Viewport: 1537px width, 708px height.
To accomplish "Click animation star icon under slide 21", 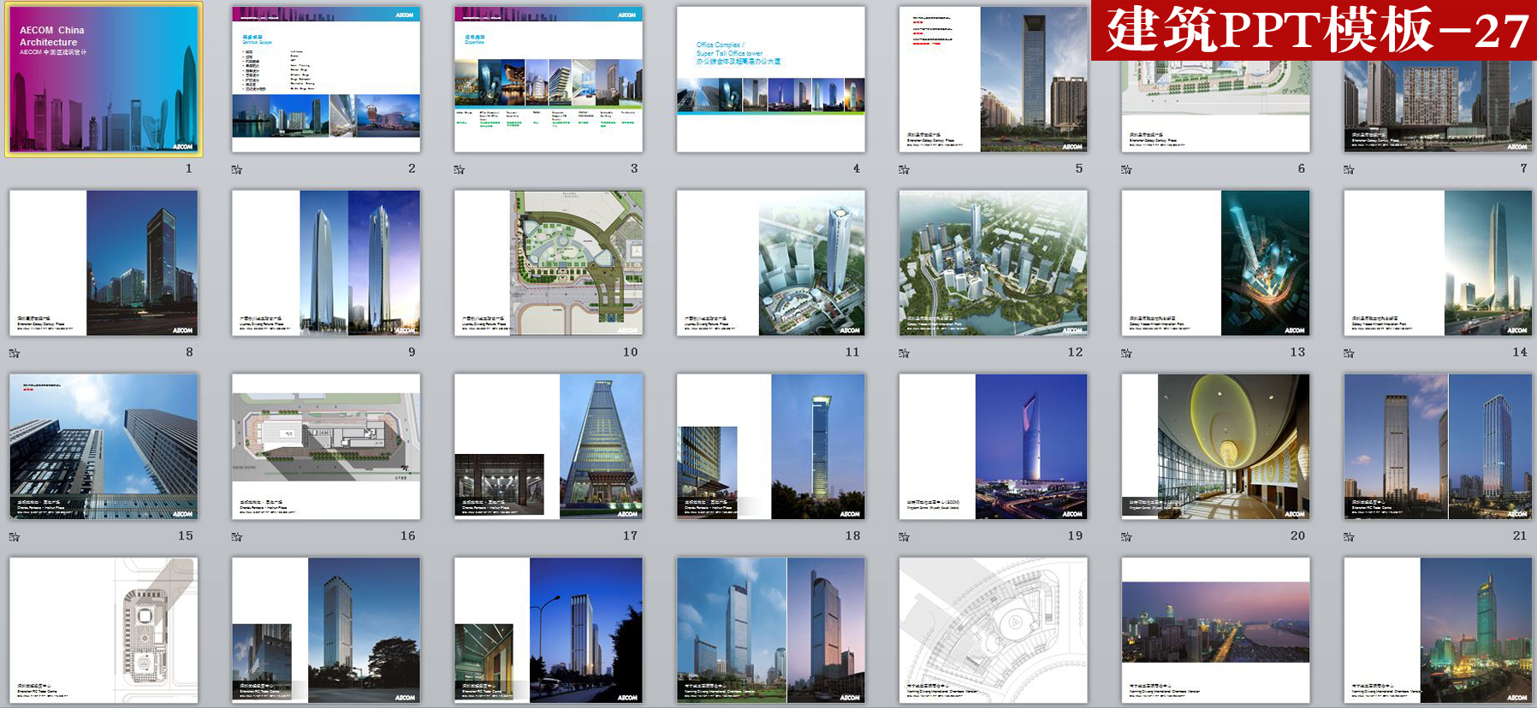I will 1350,537.
